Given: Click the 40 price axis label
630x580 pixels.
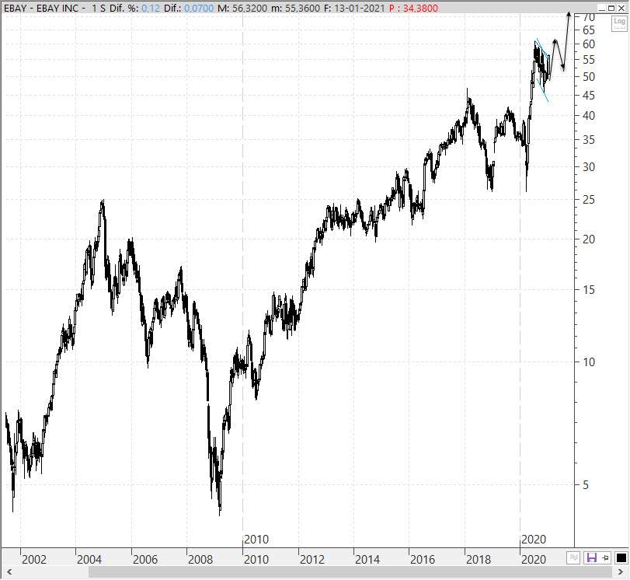Looking at the screenshot, I should pyautogui.click(x=589, y=116).
